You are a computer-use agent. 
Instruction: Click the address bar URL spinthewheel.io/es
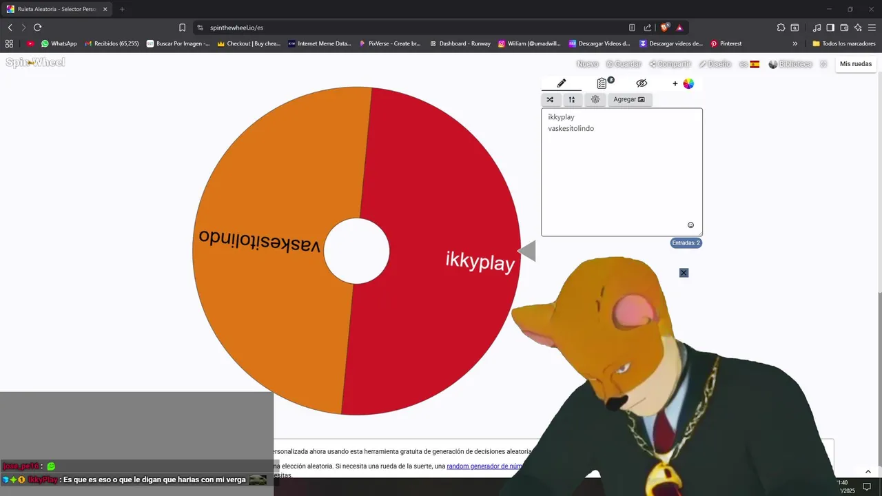click(236, 28)
